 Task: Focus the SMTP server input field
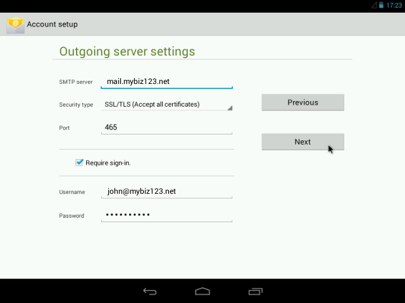(167, 81)
